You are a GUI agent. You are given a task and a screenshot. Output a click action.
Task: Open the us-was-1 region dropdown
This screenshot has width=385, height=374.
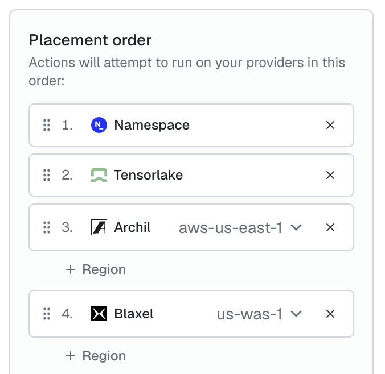coord(259,314)
